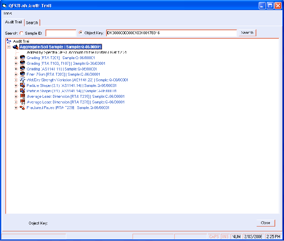Expand the Wet/Dry Strength Variation node
The height and width of the screenshot is (241, 284).
point(16,80)
